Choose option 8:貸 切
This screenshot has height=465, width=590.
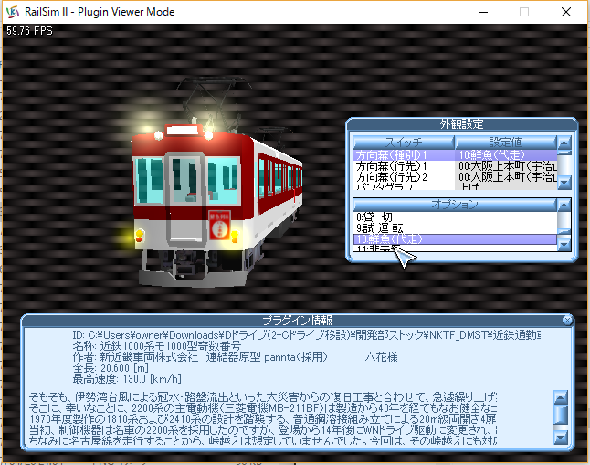455,217
